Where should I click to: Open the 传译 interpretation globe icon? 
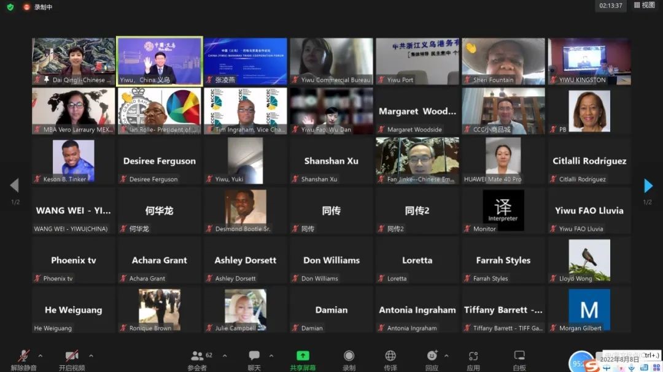pos(390,360)
